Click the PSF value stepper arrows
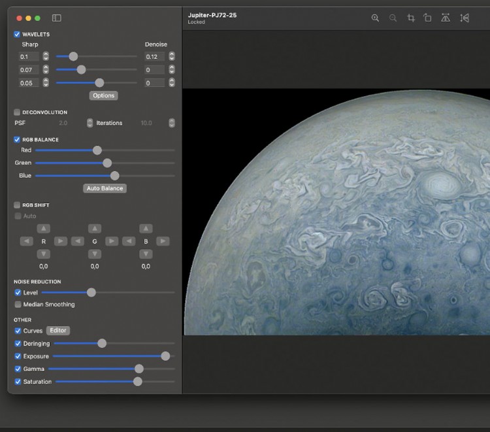This screenshot has height=432, width=490. [90, 123]
